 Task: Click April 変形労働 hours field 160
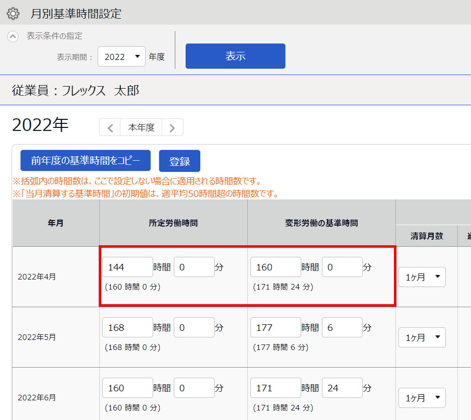click(x=276, y=267)
